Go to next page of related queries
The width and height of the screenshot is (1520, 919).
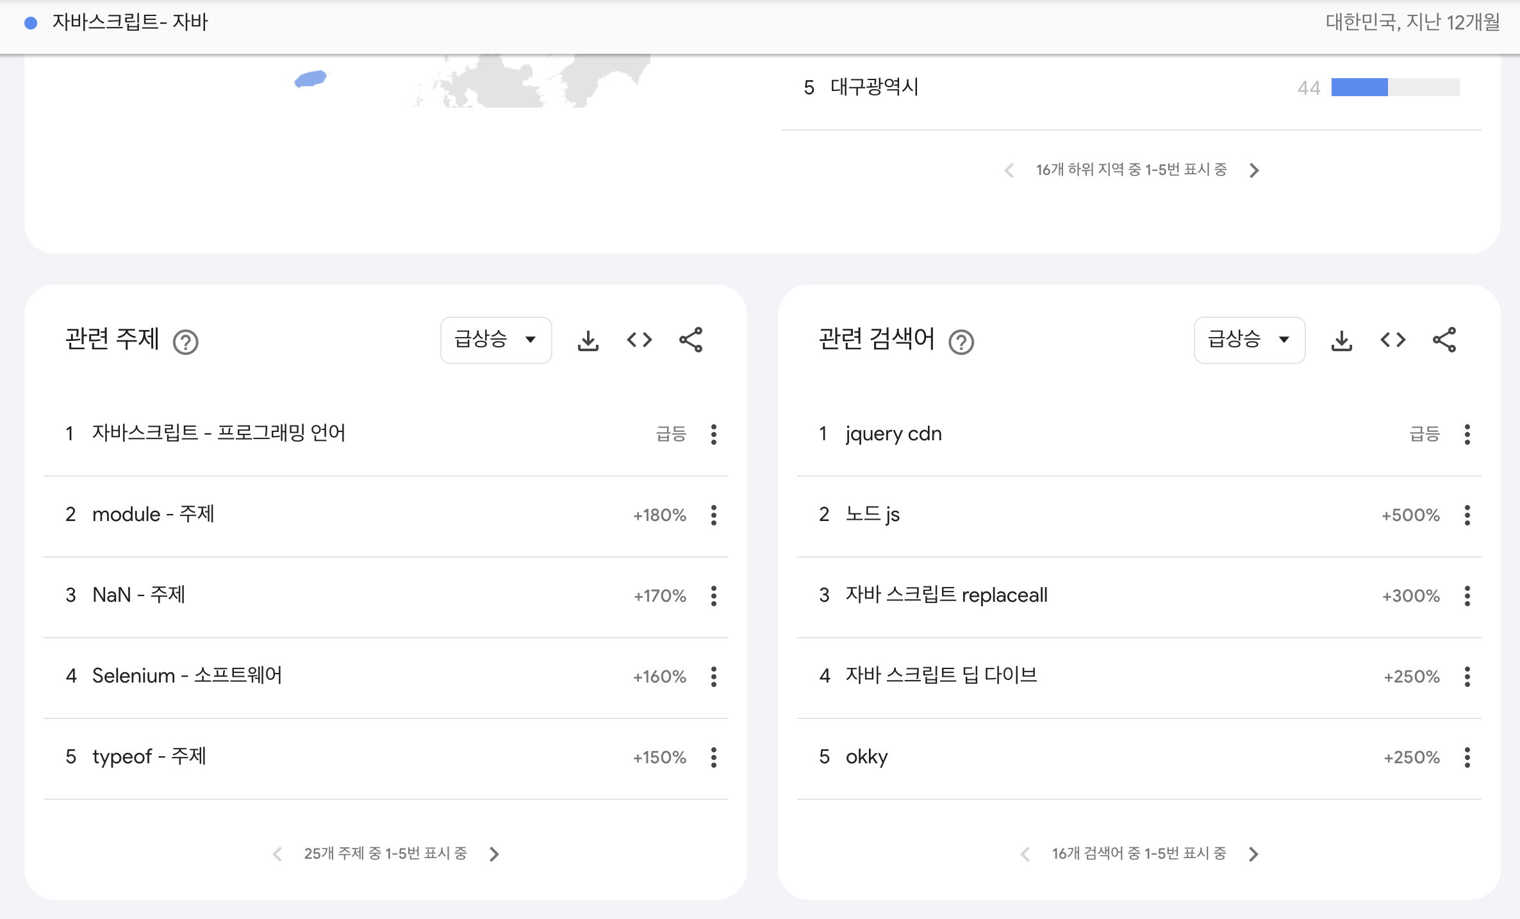click(x=1254, y=854)
